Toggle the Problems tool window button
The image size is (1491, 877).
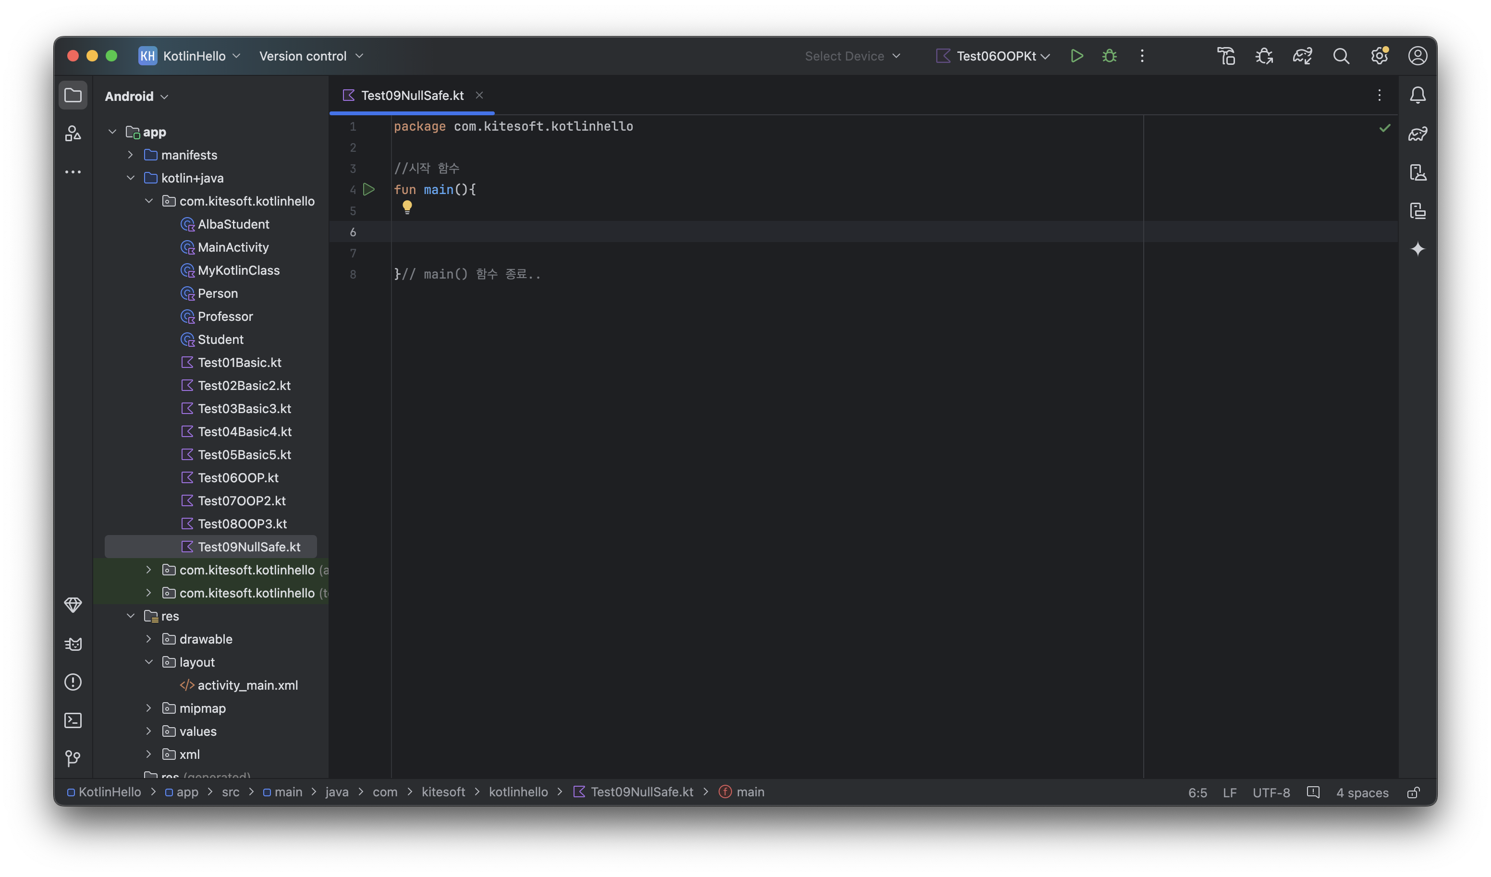coord(73,682)
